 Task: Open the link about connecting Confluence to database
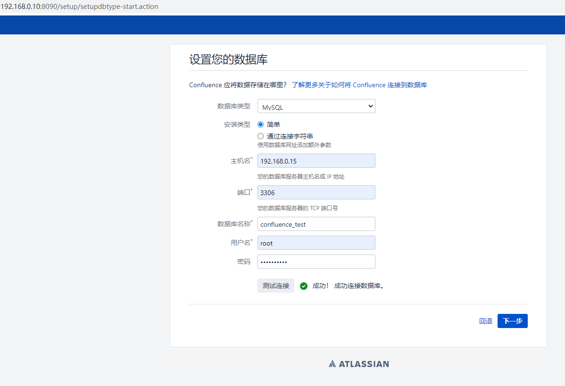[x=359, y=85]
